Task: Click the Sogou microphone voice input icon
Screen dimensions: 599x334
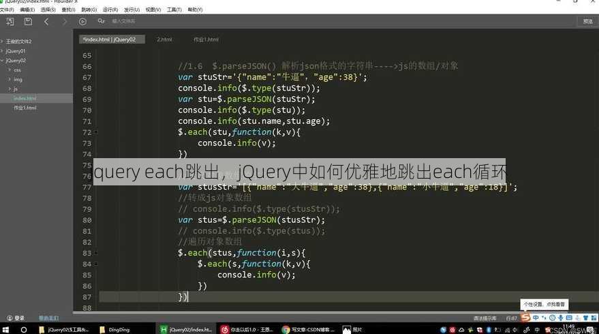Action: (x=560, y=318)
